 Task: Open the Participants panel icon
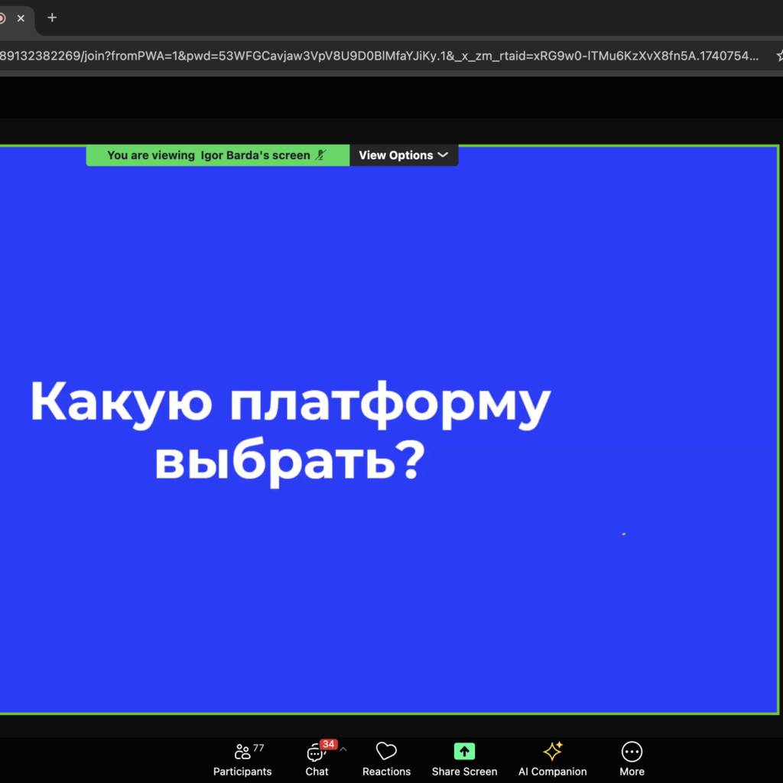coord(242,752)
